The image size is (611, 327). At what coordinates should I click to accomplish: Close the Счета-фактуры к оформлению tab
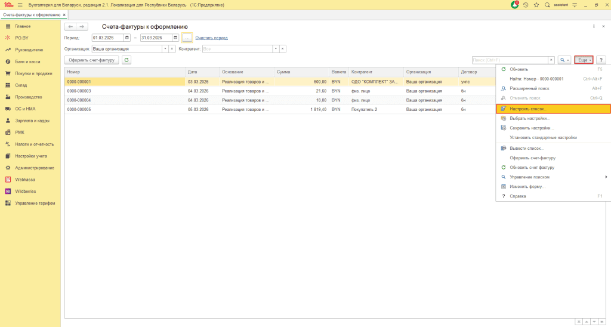pyautogui.click(x=64, y=14)
